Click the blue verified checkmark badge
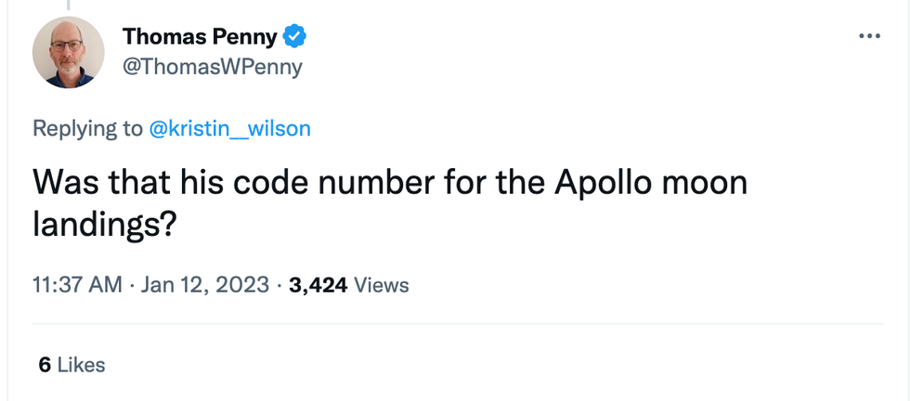910x401 pixels. pyautogui.click(x=296, y=37)
